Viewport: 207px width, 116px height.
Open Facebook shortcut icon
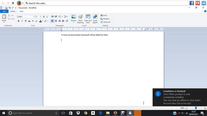pos(192,3)
